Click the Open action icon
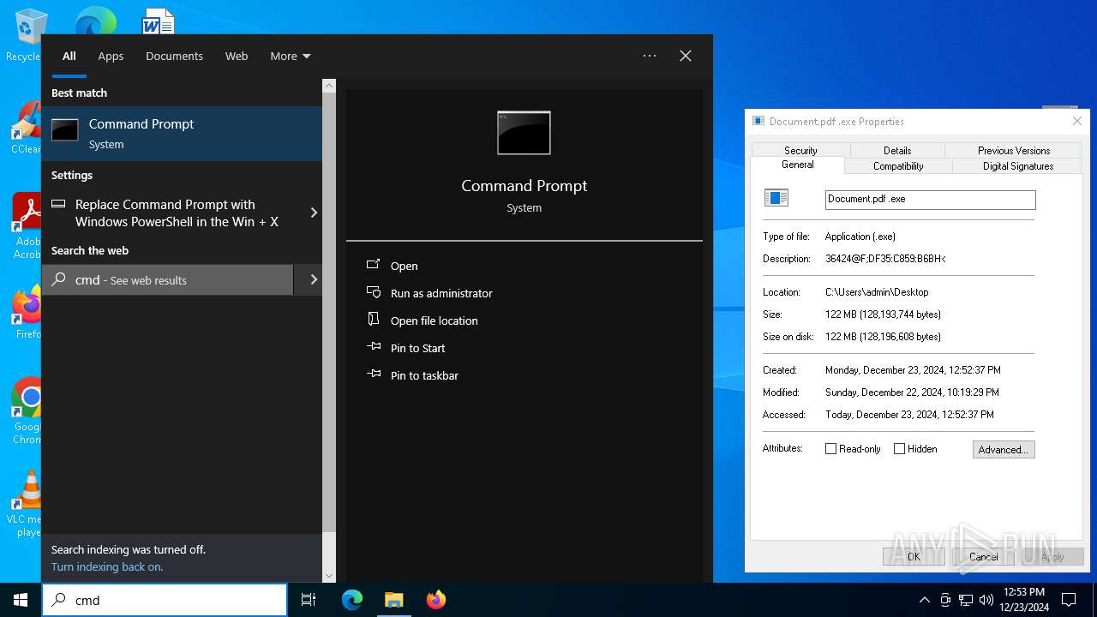 pos(374,265)
